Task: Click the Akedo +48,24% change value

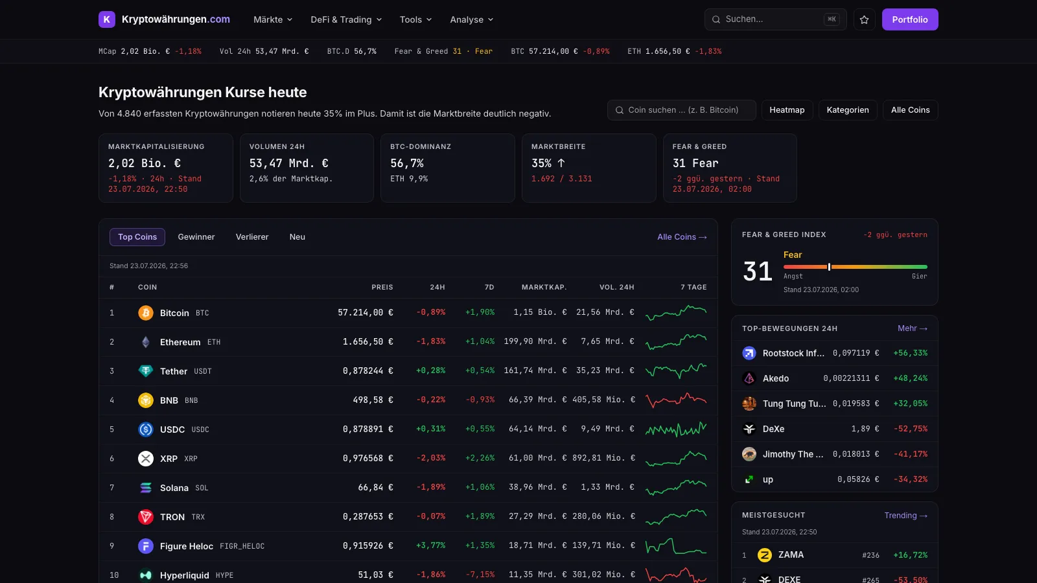Action: coord(911,378)
